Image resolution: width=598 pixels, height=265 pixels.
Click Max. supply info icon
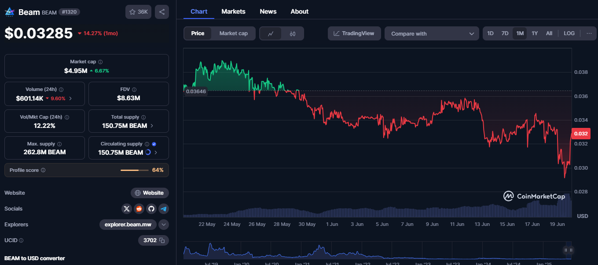59,144
